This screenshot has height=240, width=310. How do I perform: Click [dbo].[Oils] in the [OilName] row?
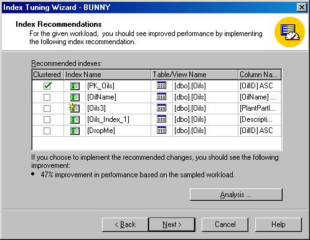tap(190, 97)
